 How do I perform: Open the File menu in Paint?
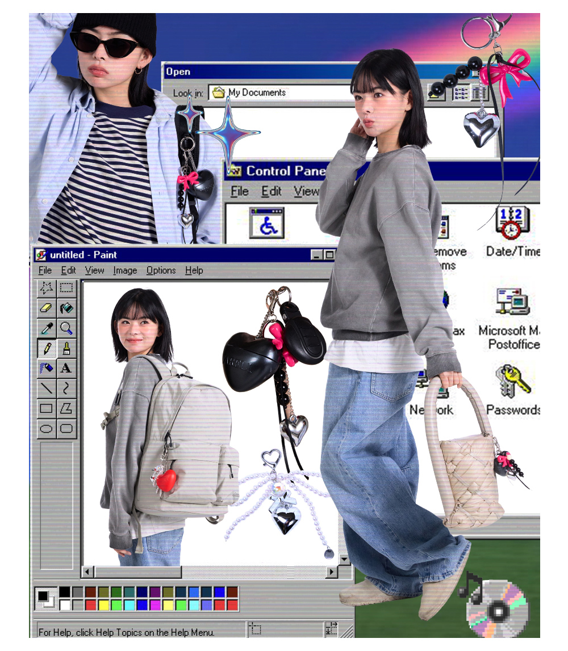(x=45, y=270)
